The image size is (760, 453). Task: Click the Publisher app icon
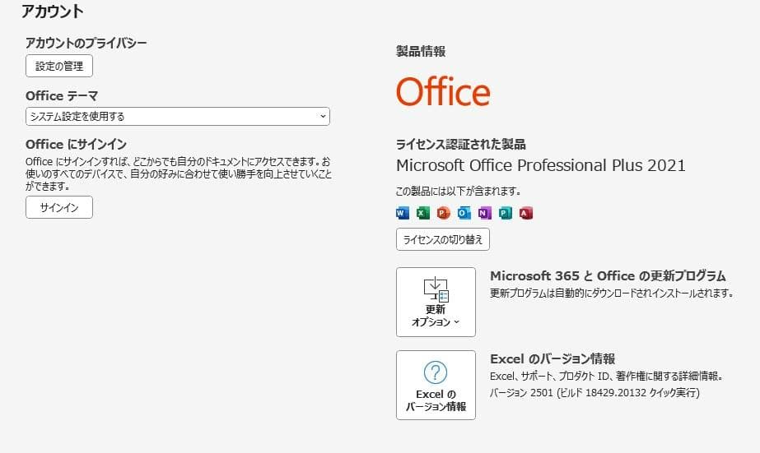tap(506, 213)
